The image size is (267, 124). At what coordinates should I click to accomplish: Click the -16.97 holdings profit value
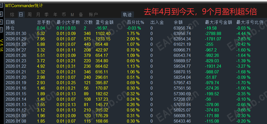coord(101,28)
